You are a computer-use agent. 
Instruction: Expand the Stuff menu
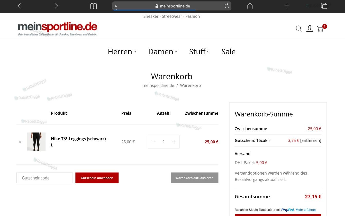[199, 51]
